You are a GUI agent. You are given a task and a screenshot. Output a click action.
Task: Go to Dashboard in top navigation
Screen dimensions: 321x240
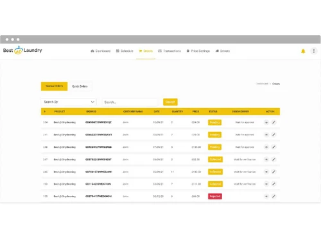[101, 51]
